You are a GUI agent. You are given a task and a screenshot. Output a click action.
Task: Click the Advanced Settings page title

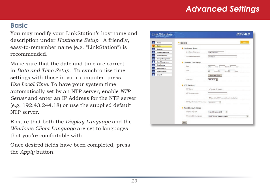222,9
